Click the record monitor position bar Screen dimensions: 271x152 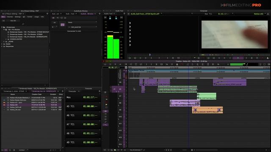[x=234, y=54]
